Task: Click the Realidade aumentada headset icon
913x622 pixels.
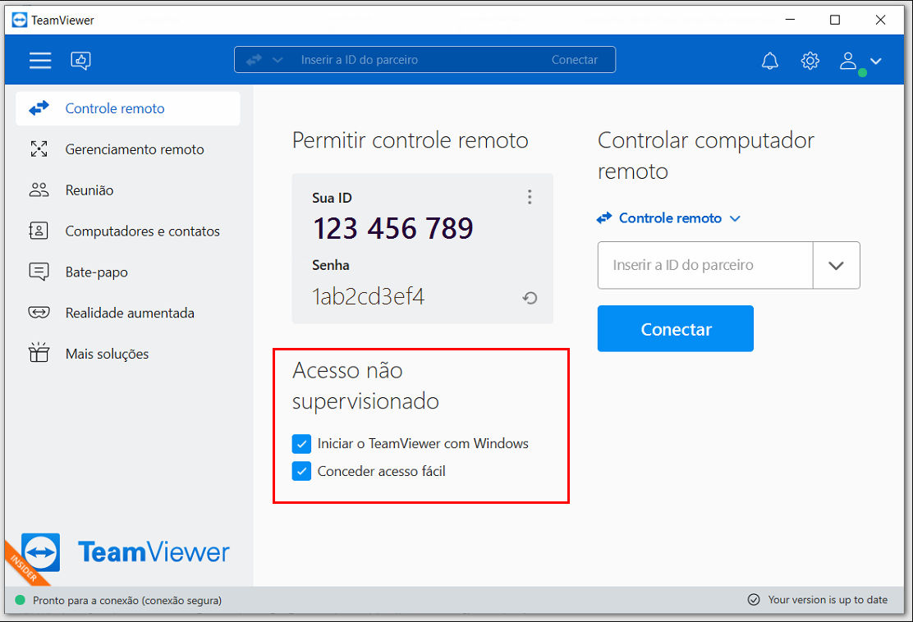Action: click(x=39, y=313)
